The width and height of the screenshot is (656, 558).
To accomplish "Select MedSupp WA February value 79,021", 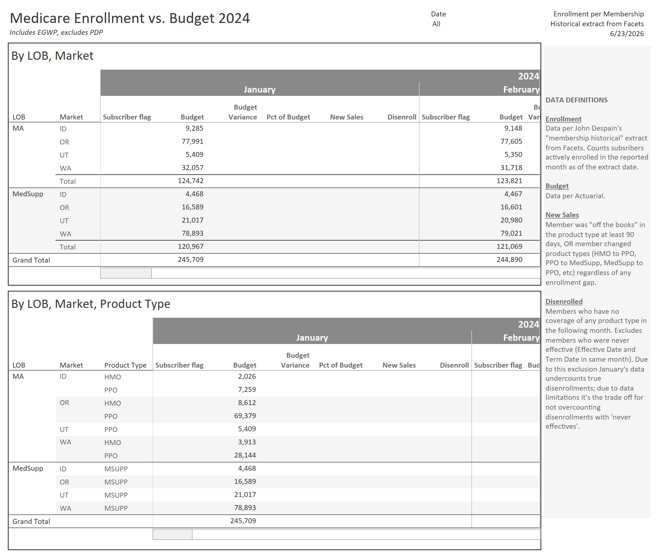I will [511, 233].
